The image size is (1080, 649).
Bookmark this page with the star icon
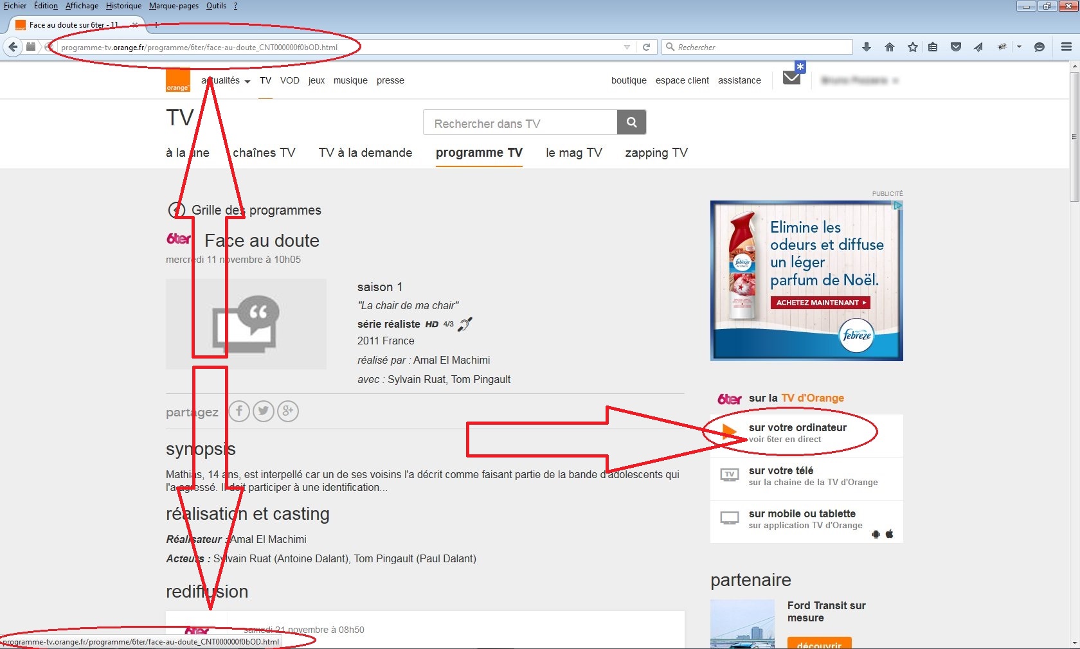pos(912,47)
